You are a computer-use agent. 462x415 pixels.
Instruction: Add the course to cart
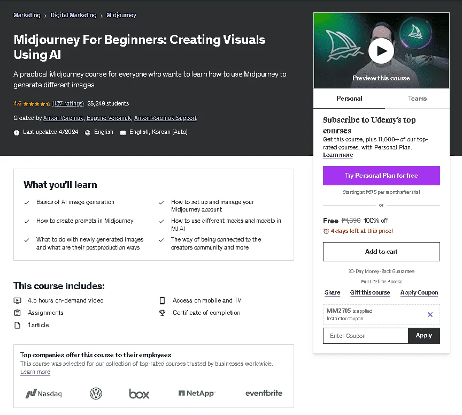pyautogui.click(x=381, y=252)
